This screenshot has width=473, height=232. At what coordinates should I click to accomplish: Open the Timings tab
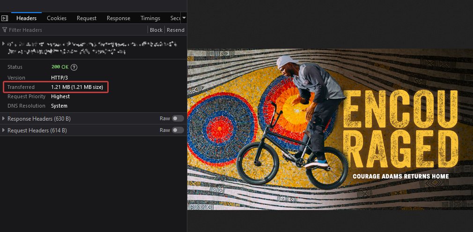pyautogui.click(x=150, y=18)
